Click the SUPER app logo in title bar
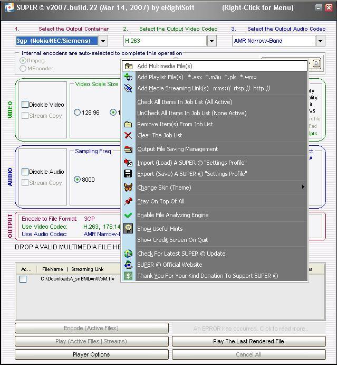The image size is (337, 365). (x=9, y=8)
